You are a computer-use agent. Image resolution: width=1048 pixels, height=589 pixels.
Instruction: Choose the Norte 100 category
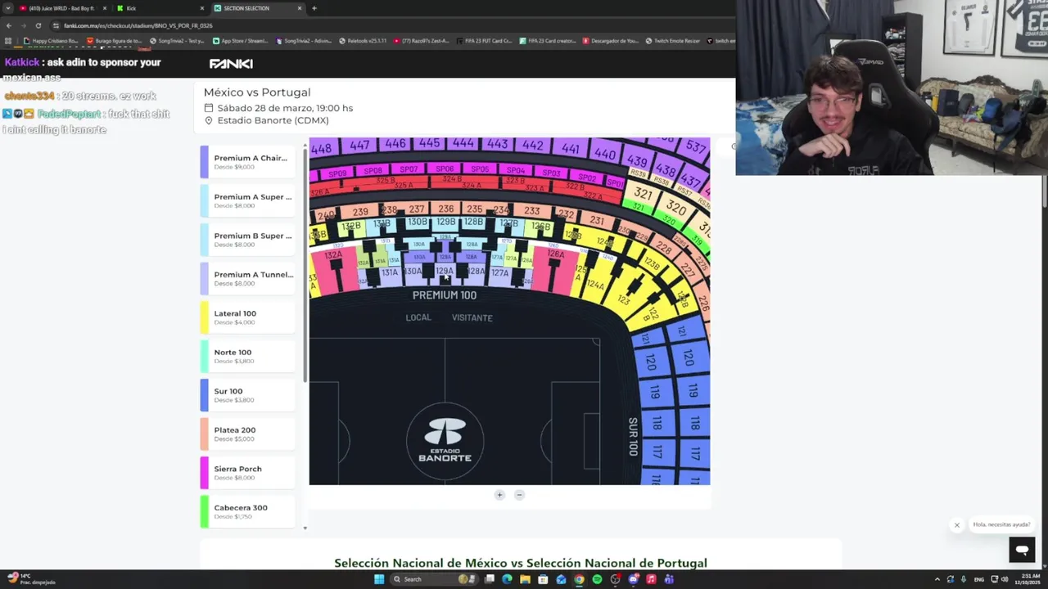[x=247, y=356]
